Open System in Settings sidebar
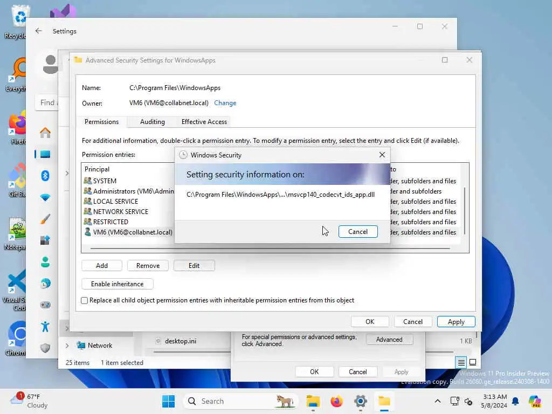Viewport: 552px width, 414px height. (45, 154)
